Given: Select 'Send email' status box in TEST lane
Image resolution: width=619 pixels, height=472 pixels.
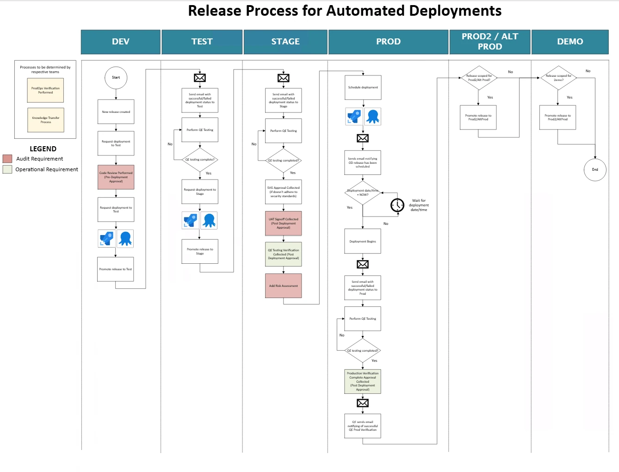Looking at the screenshot, I should click(x=200, y=100).
